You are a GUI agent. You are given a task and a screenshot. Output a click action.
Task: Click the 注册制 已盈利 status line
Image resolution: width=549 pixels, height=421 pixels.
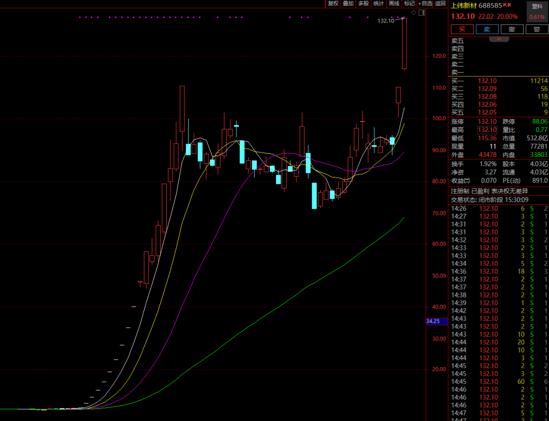[490, 191]
